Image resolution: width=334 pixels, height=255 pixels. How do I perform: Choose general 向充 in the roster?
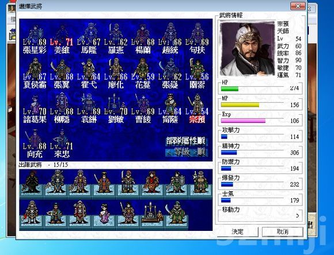tap(35, 143)
